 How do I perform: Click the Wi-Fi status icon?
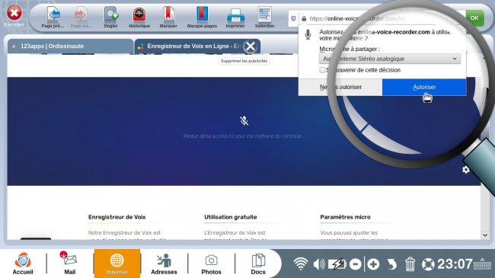(x=301, y=264)
